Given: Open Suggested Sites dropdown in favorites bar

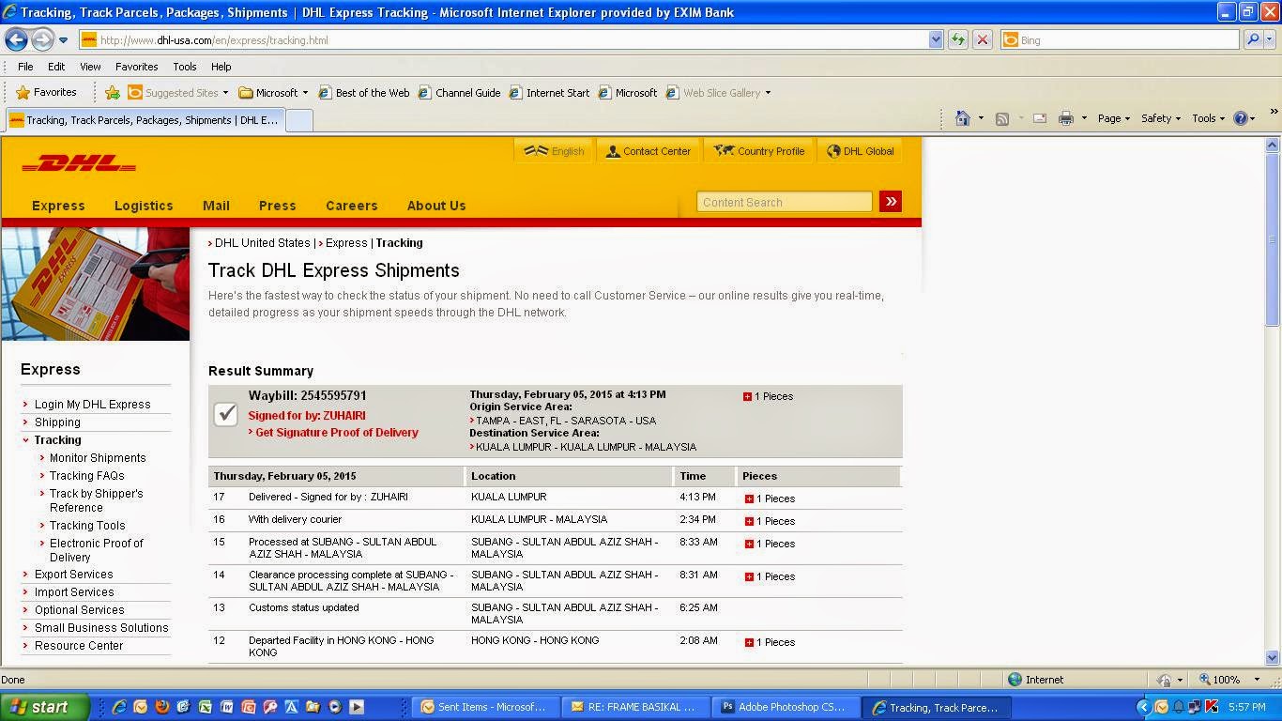Looking at the screenshot, I should coord(225,93).
